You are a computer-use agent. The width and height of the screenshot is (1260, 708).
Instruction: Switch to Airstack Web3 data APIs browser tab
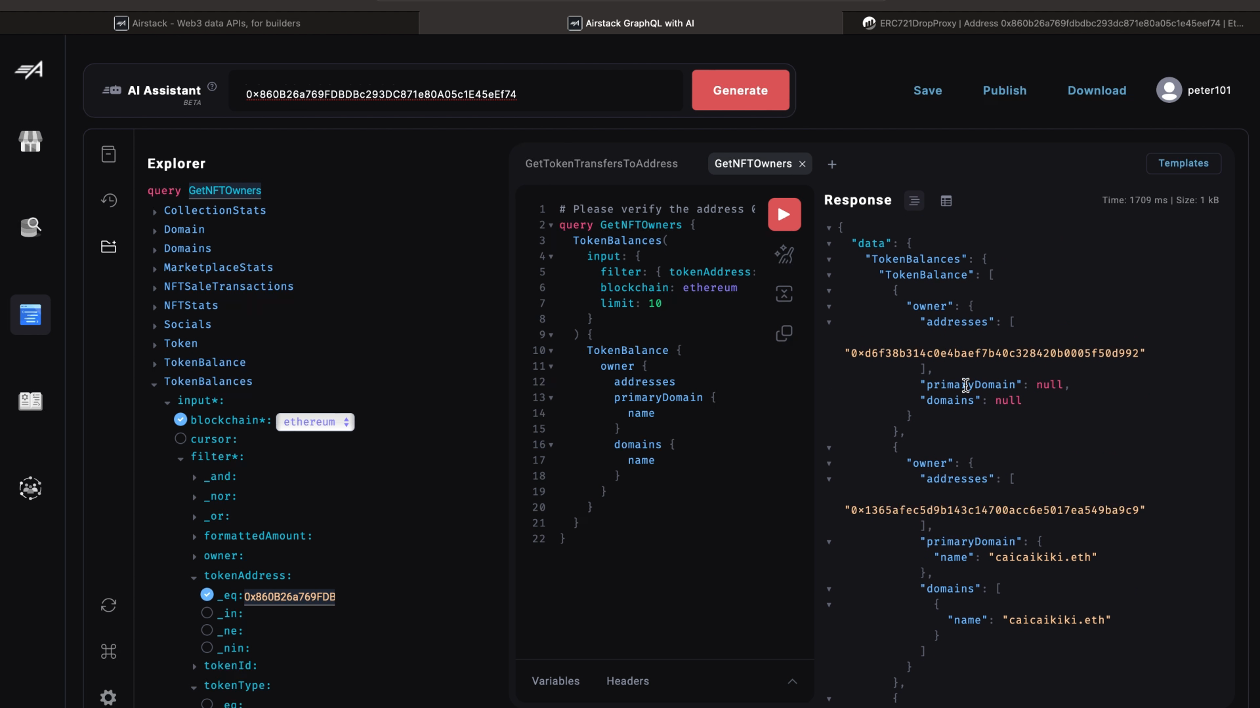[209, 23]
